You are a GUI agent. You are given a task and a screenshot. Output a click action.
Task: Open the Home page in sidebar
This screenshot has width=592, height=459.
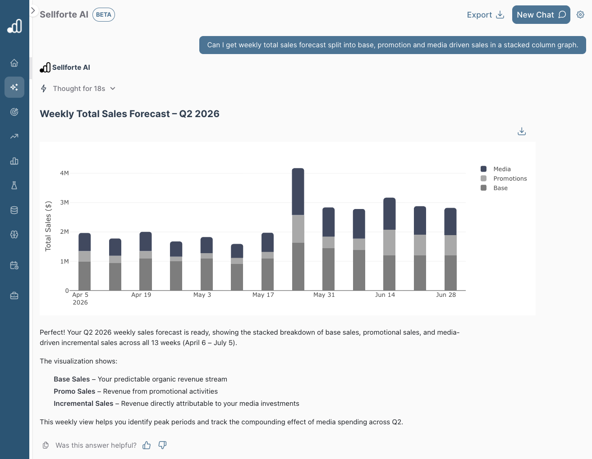tap(14, 63)
